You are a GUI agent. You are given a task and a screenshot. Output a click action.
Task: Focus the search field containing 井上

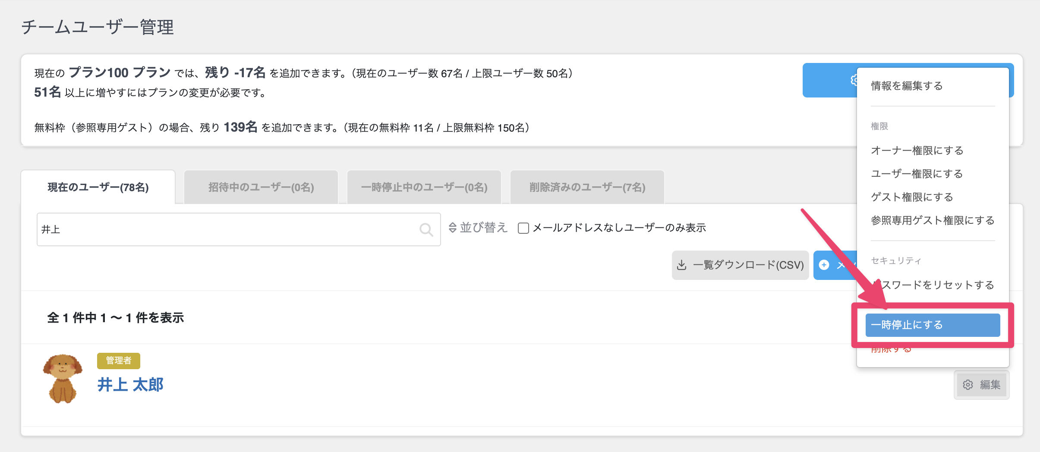coord(224,229)
